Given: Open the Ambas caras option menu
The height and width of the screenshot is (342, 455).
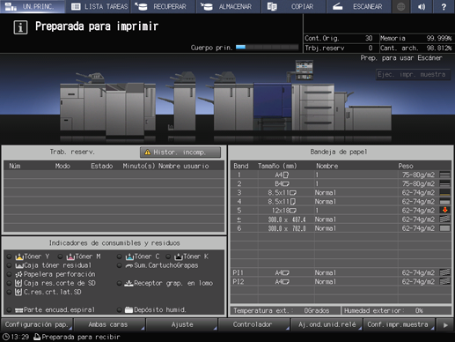Looking at the screenshot, I should [x=109, y=324].
